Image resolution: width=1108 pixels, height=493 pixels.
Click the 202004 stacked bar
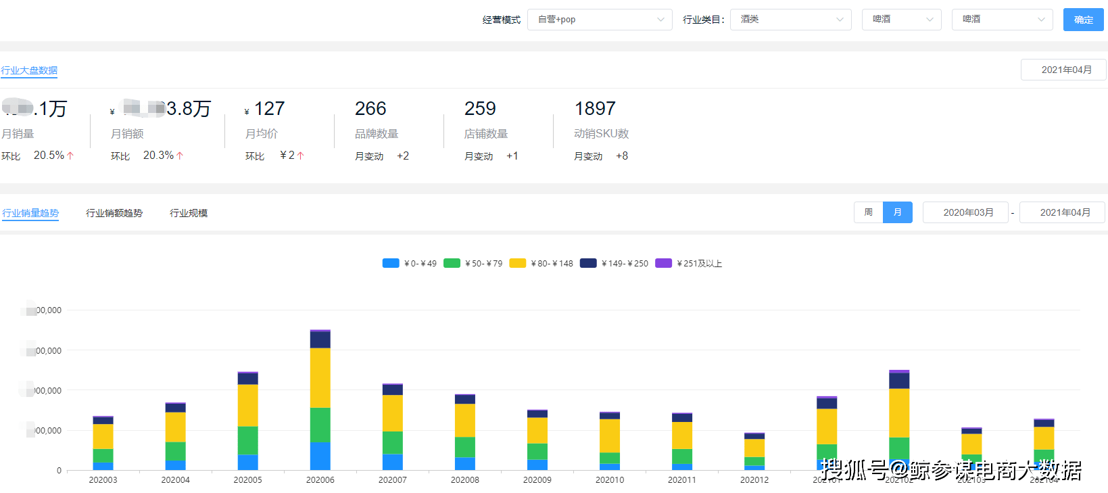click(176, 436)
